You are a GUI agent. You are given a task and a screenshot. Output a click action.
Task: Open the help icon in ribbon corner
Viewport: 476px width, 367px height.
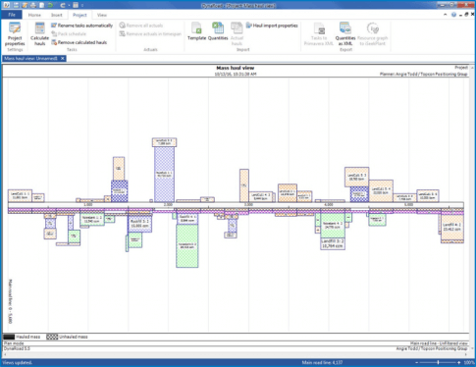[x=453, y=15]
